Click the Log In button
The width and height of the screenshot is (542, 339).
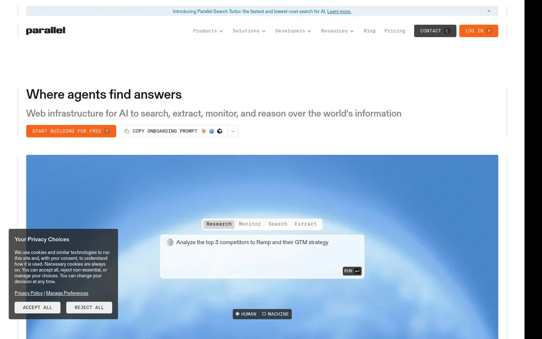tap(479, 31)
